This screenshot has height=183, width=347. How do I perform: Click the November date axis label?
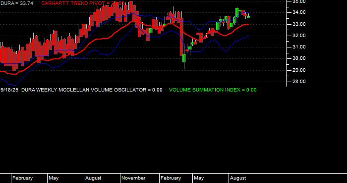[x=133, y=178]
